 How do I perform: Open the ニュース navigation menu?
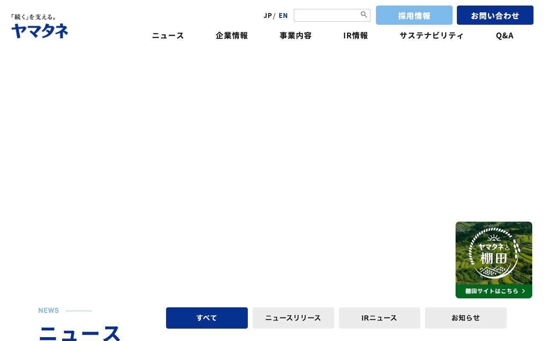coord(167,36)
